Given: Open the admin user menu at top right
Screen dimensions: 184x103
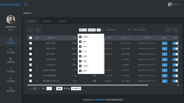Looking at the screenshot, I should point(175,5).
